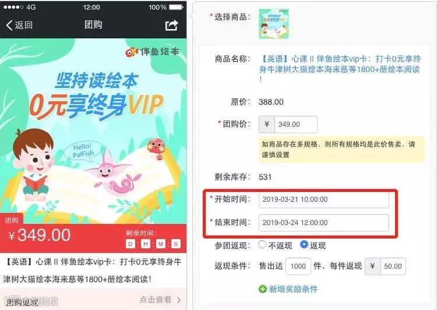Image resolution: width=437 pixels, height=310 pixels.
Task: Tap the 团购 title in header
Action: [x=93, y=25]
